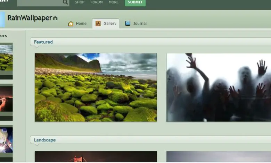Select the Gallery tab label
The image size is (271, 163).
110,24
